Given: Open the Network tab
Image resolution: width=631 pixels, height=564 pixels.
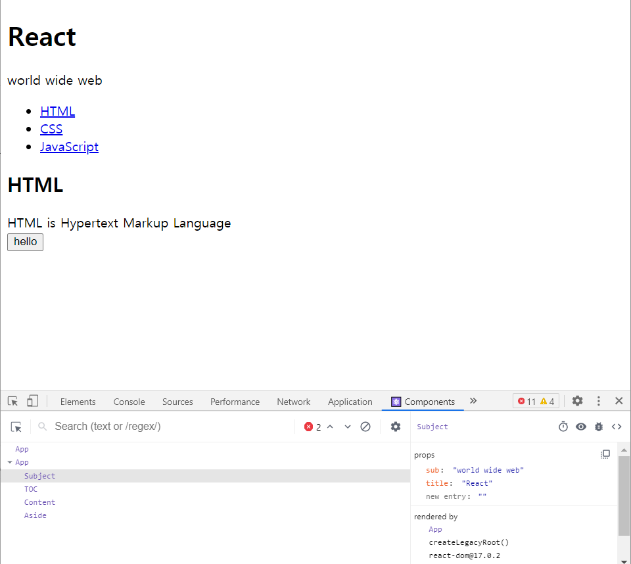Looking at the screenshot, I should pos(294,402).
